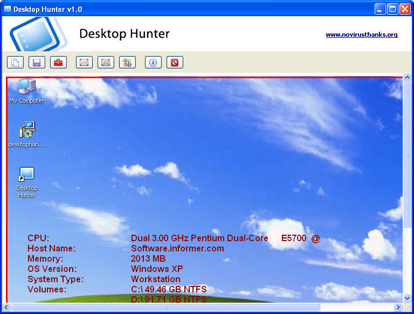Viewport: 414px width, 314px height.
Task: Click the 'C:\ 49.46 GB NTFS' volume text
Action: 169,289
